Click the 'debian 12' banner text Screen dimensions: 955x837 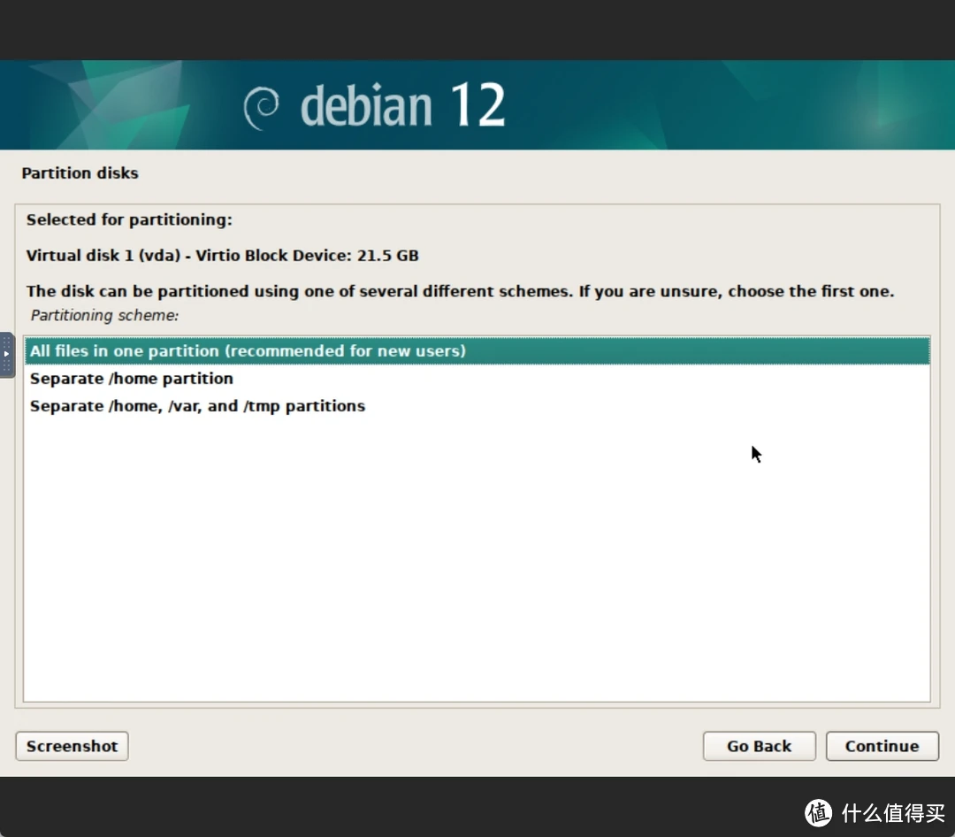click(x=402, y=104)
